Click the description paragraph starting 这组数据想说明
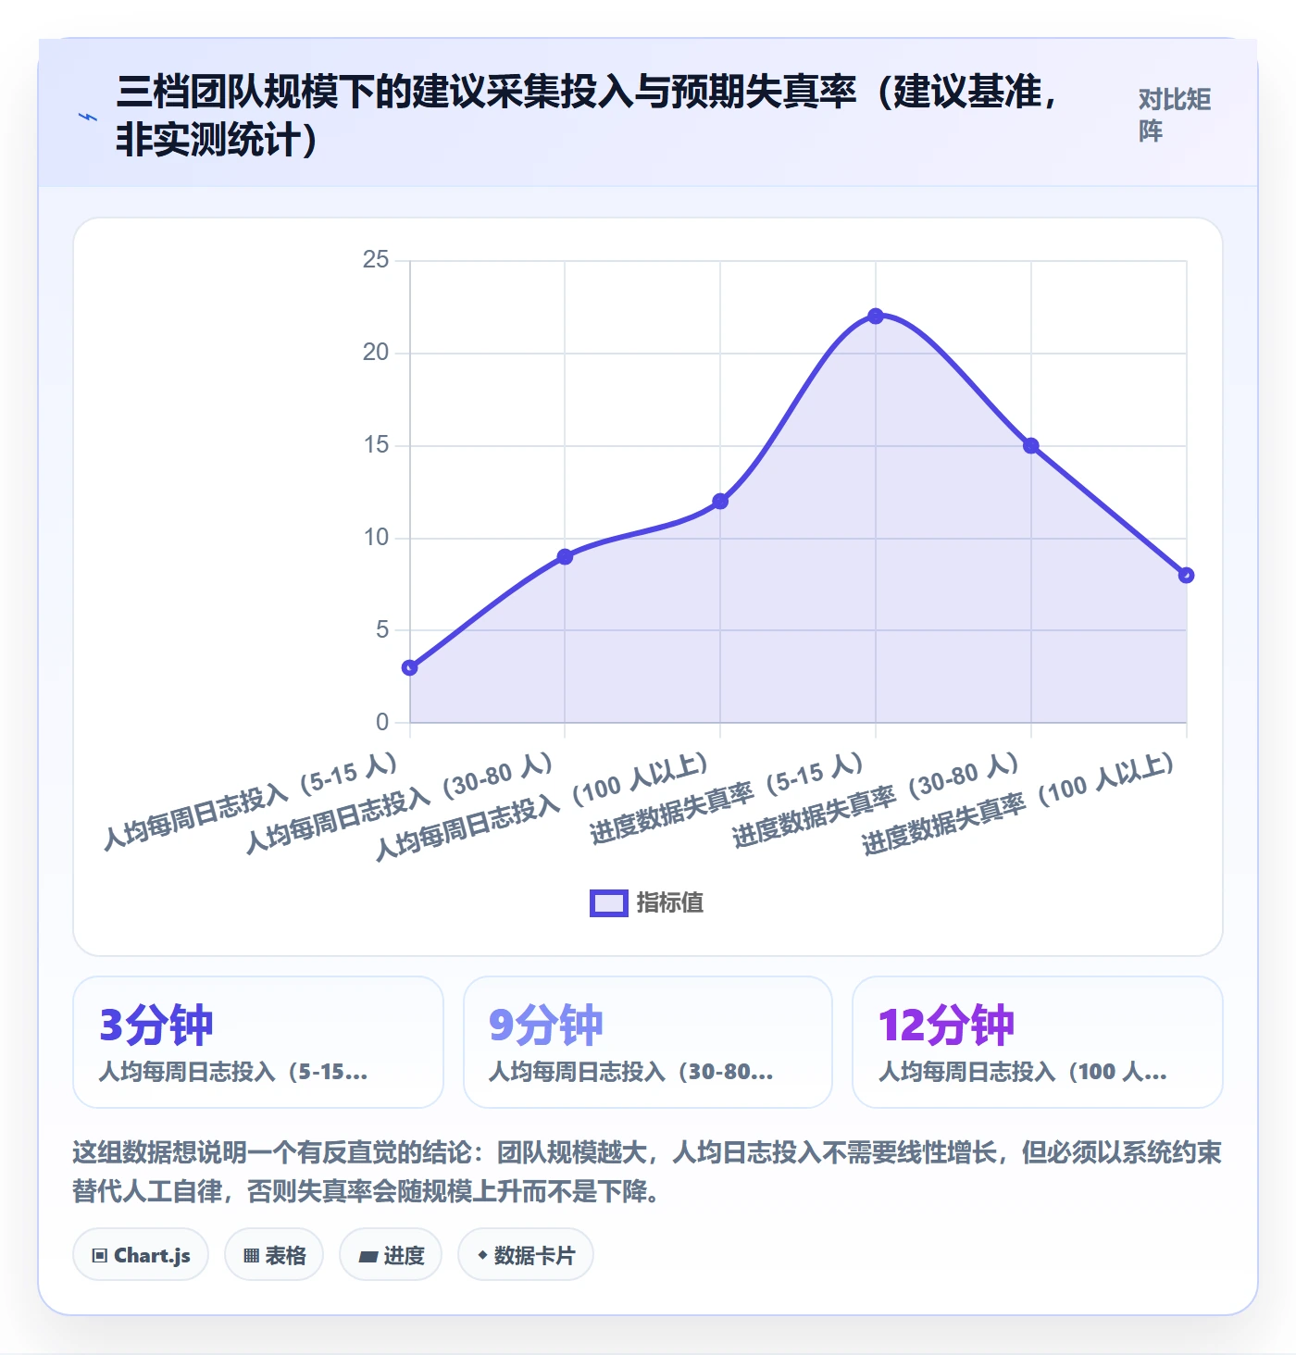 (647, 1171)
